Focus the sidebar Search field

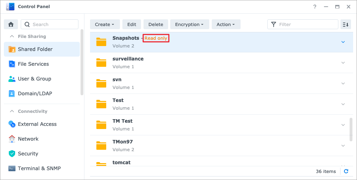tap(50, 24)
